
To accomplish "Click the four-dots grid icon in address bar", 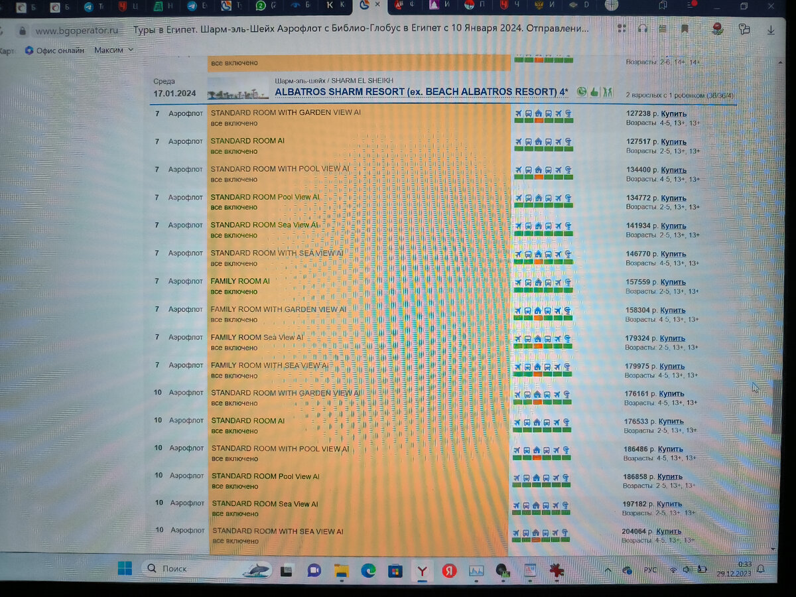I will [622, 29].
